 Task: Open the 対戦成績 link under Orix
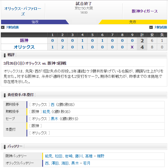coord(12,27)
